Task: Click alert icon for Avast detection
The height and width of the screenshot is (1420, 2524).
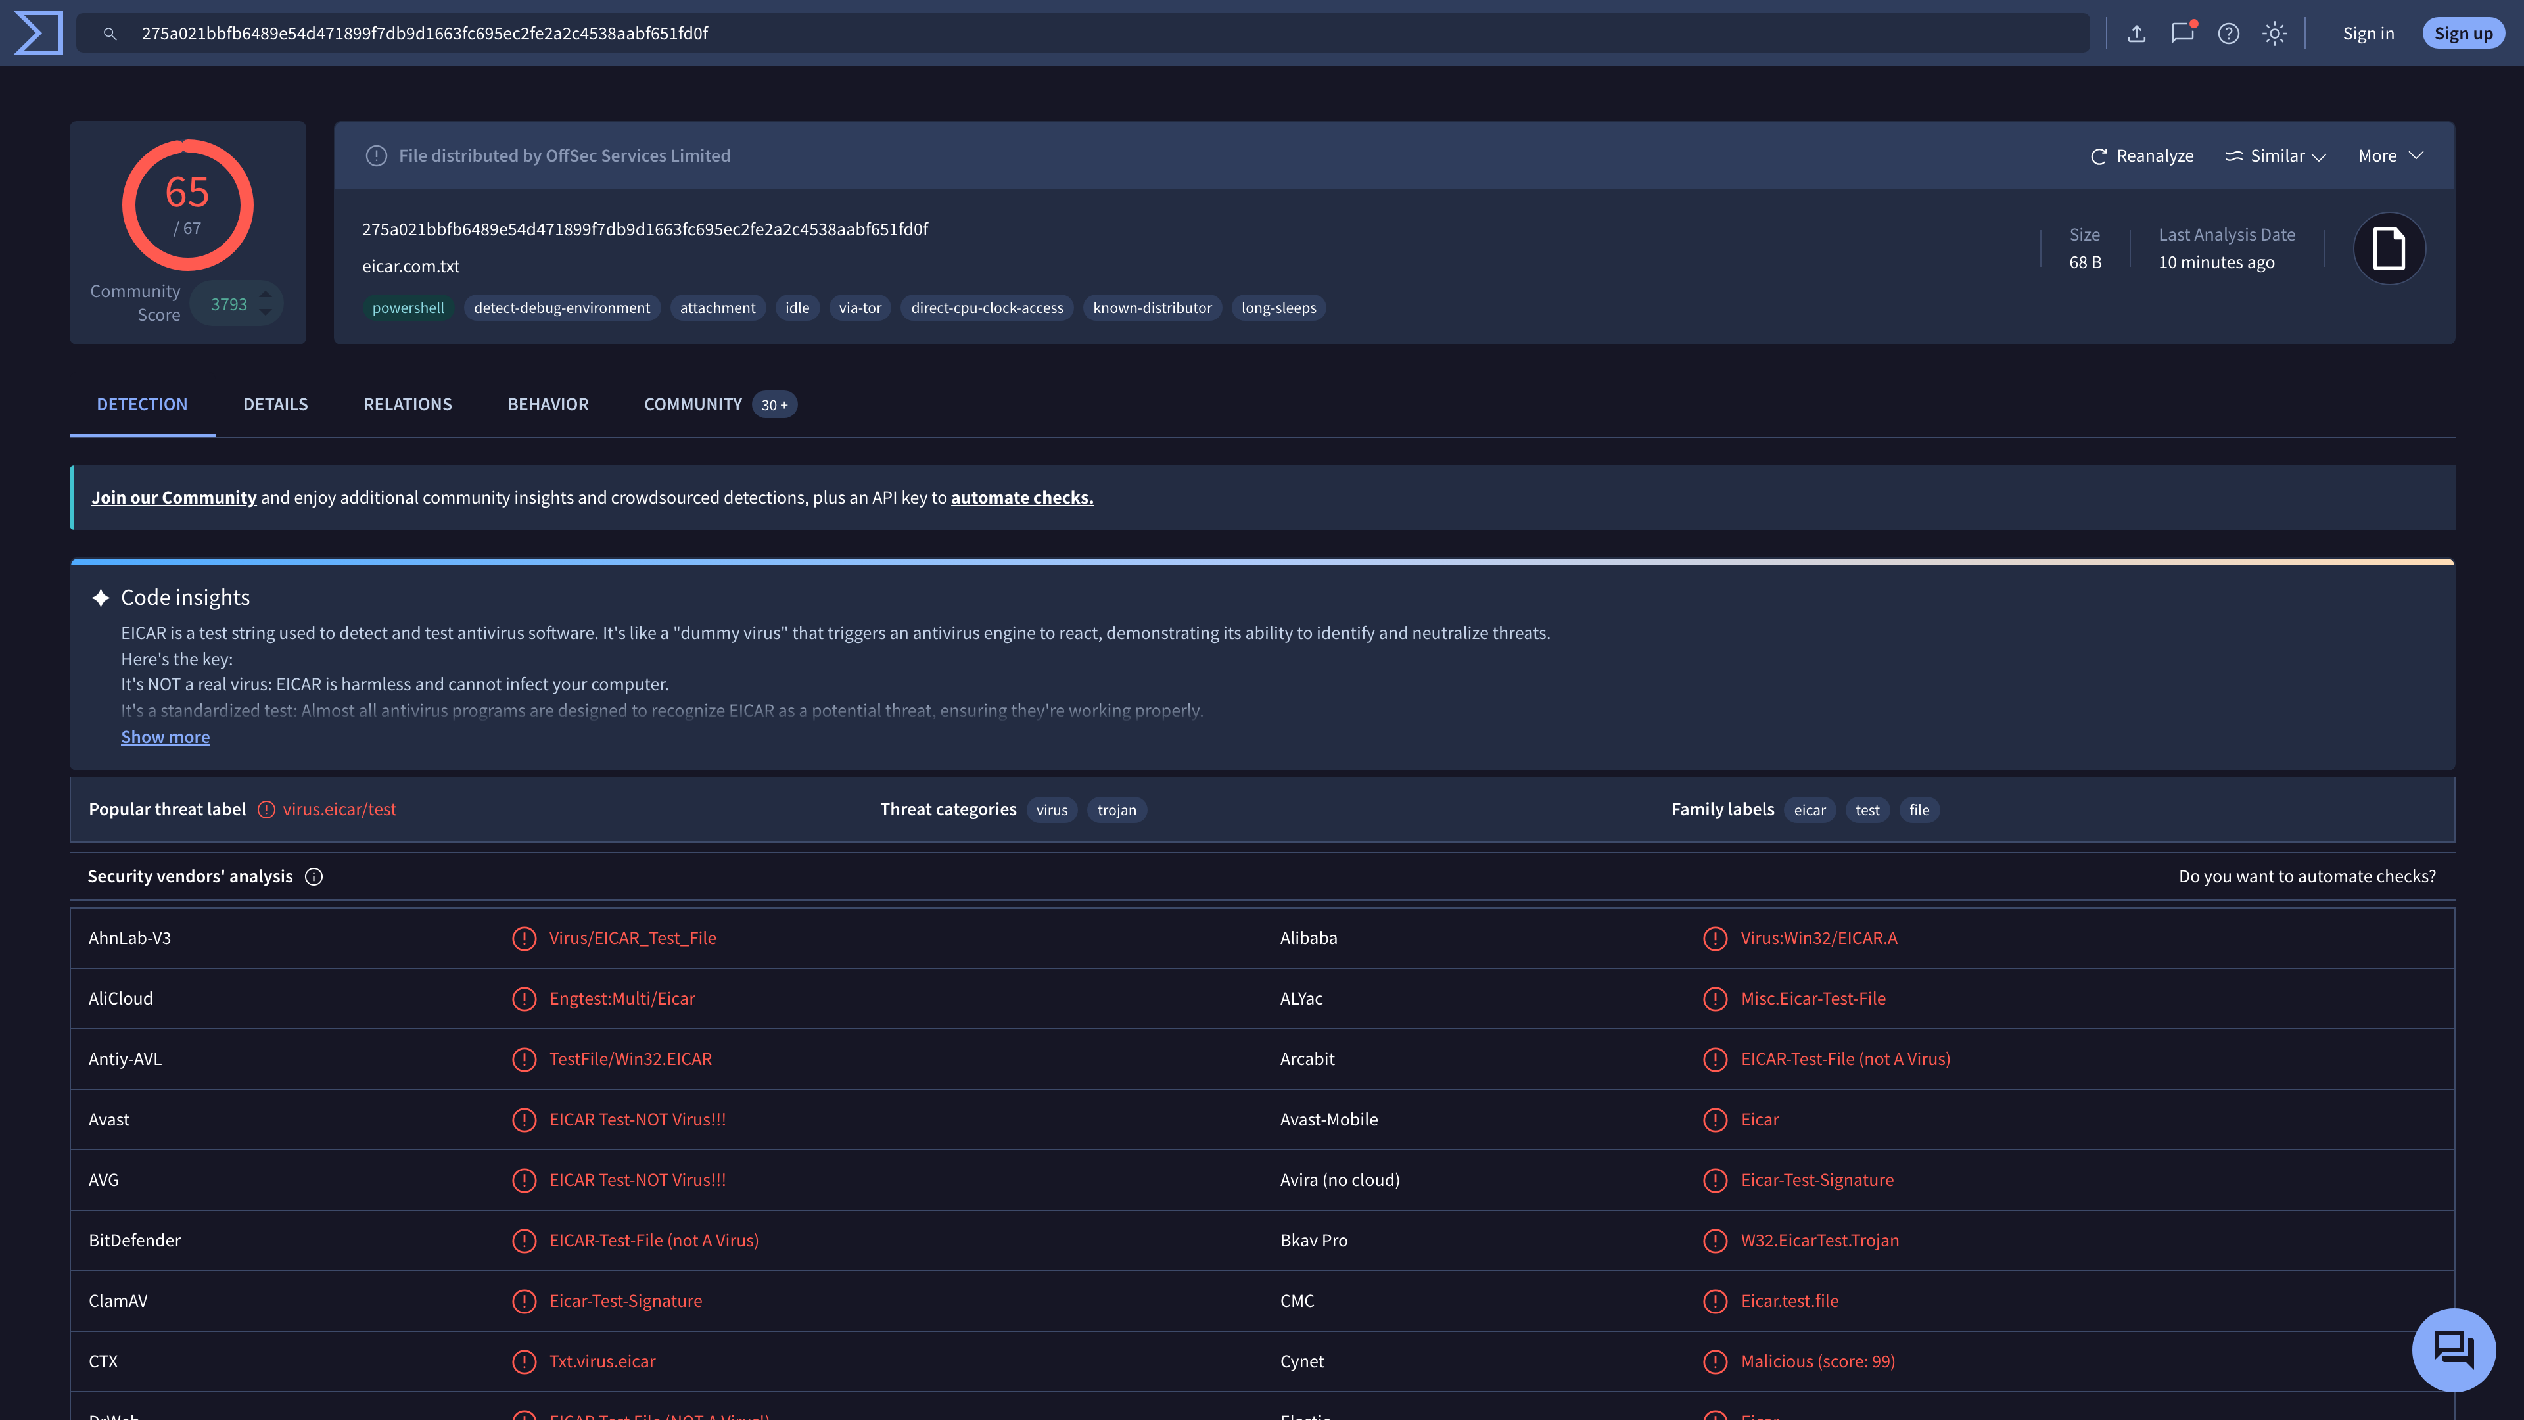Action: click(525, 1119)
